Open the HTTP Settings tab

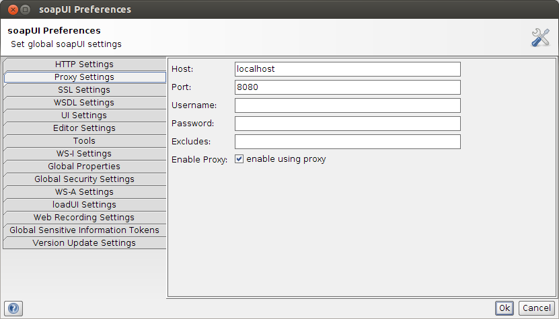click(85, 64)
